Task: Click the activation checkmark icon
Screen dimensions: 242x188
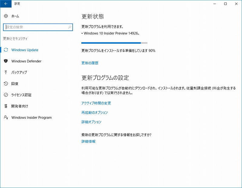Action: [6, 95]
